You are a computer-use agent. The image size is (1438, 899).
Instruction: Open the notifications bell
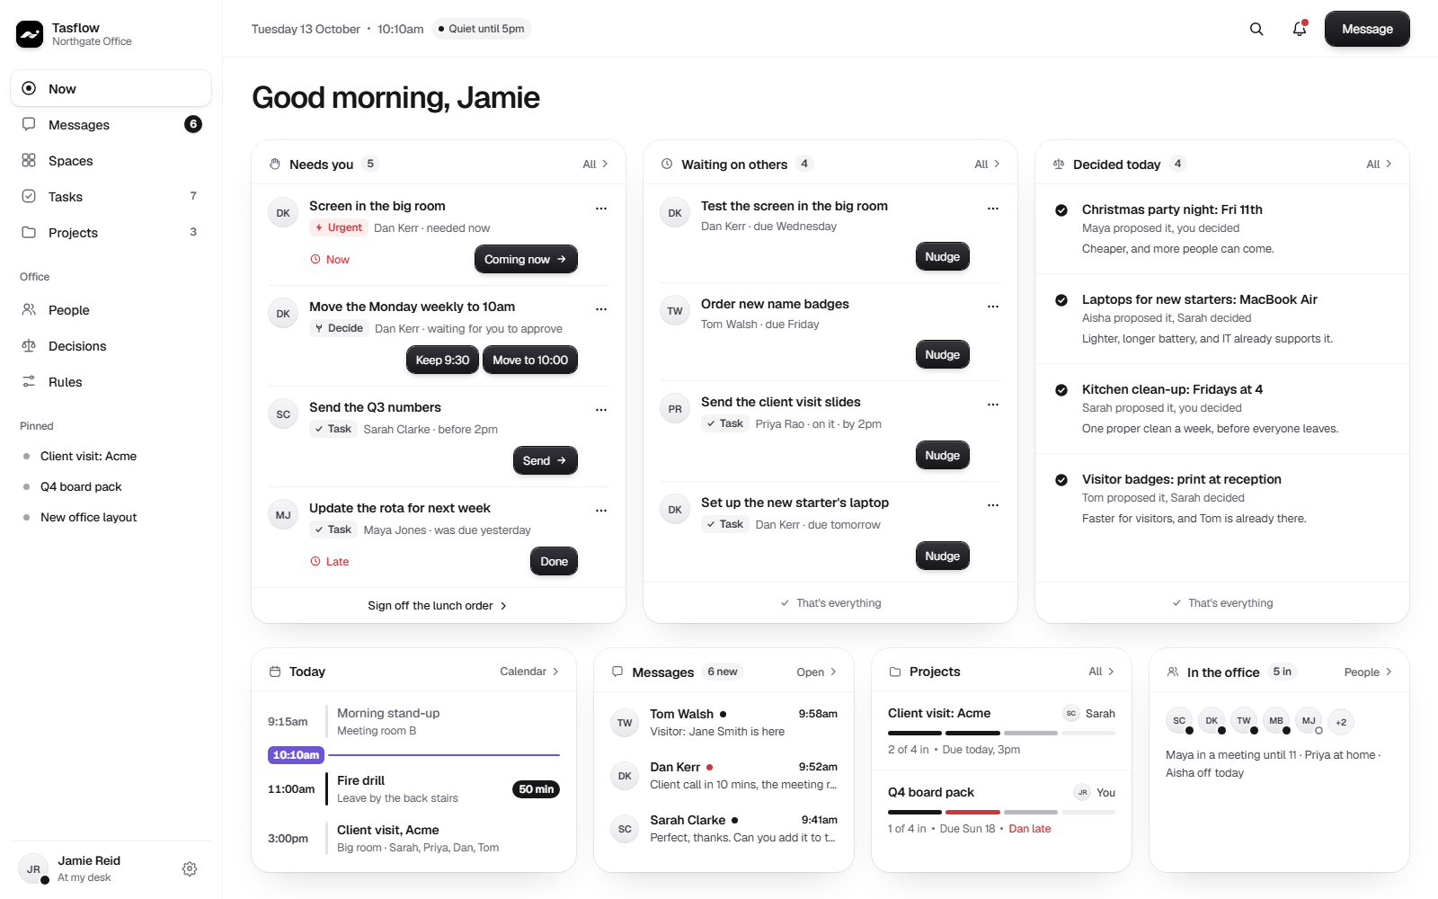1300,29
